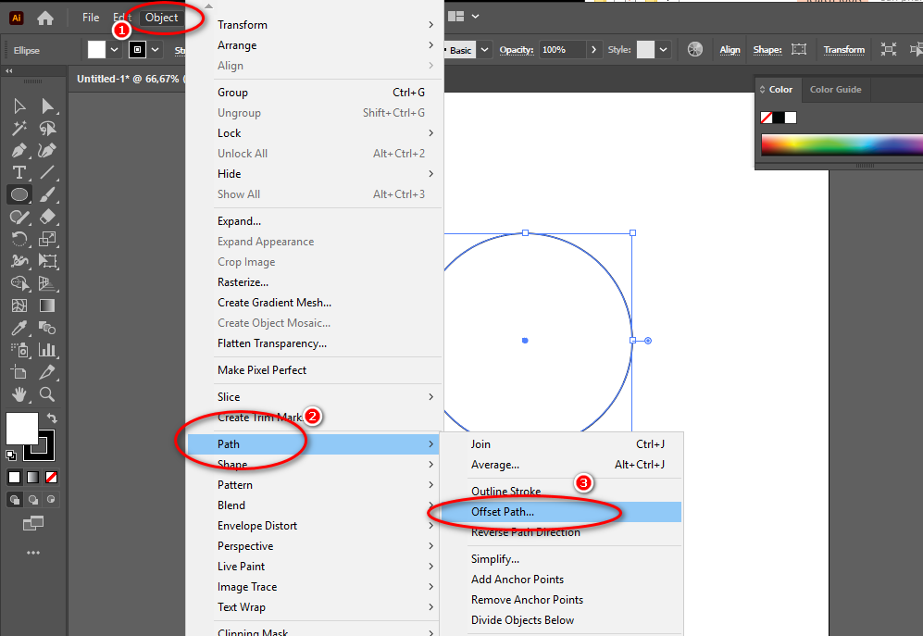Choose Offset Path from the Path submenu
Screen dimensions: 923x636
[x=503, y=512]
